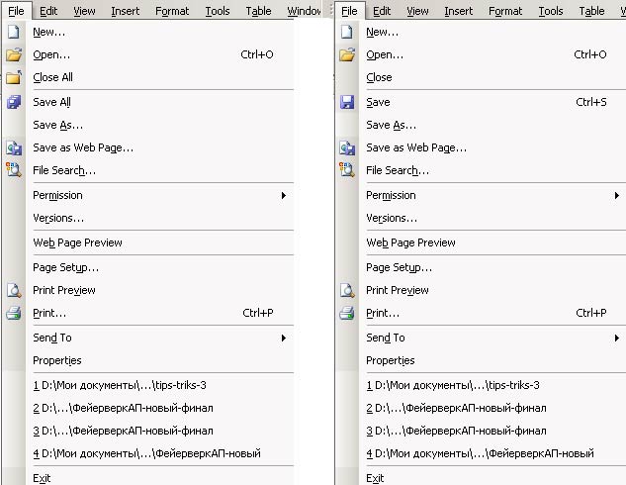Click the Close All folder icon
This screenshot has height=485, width=626.
click(x=14, y=77)
